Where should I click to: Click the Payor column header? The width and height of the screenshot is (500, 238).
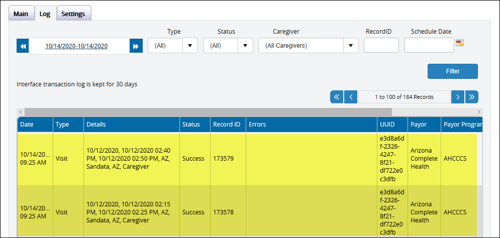pos(425,125)
